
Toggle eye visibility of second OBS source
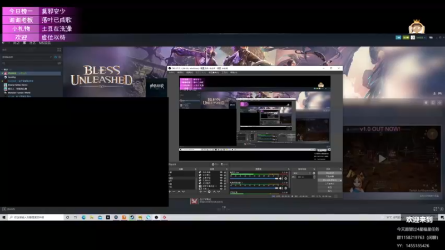pos(221,175)
